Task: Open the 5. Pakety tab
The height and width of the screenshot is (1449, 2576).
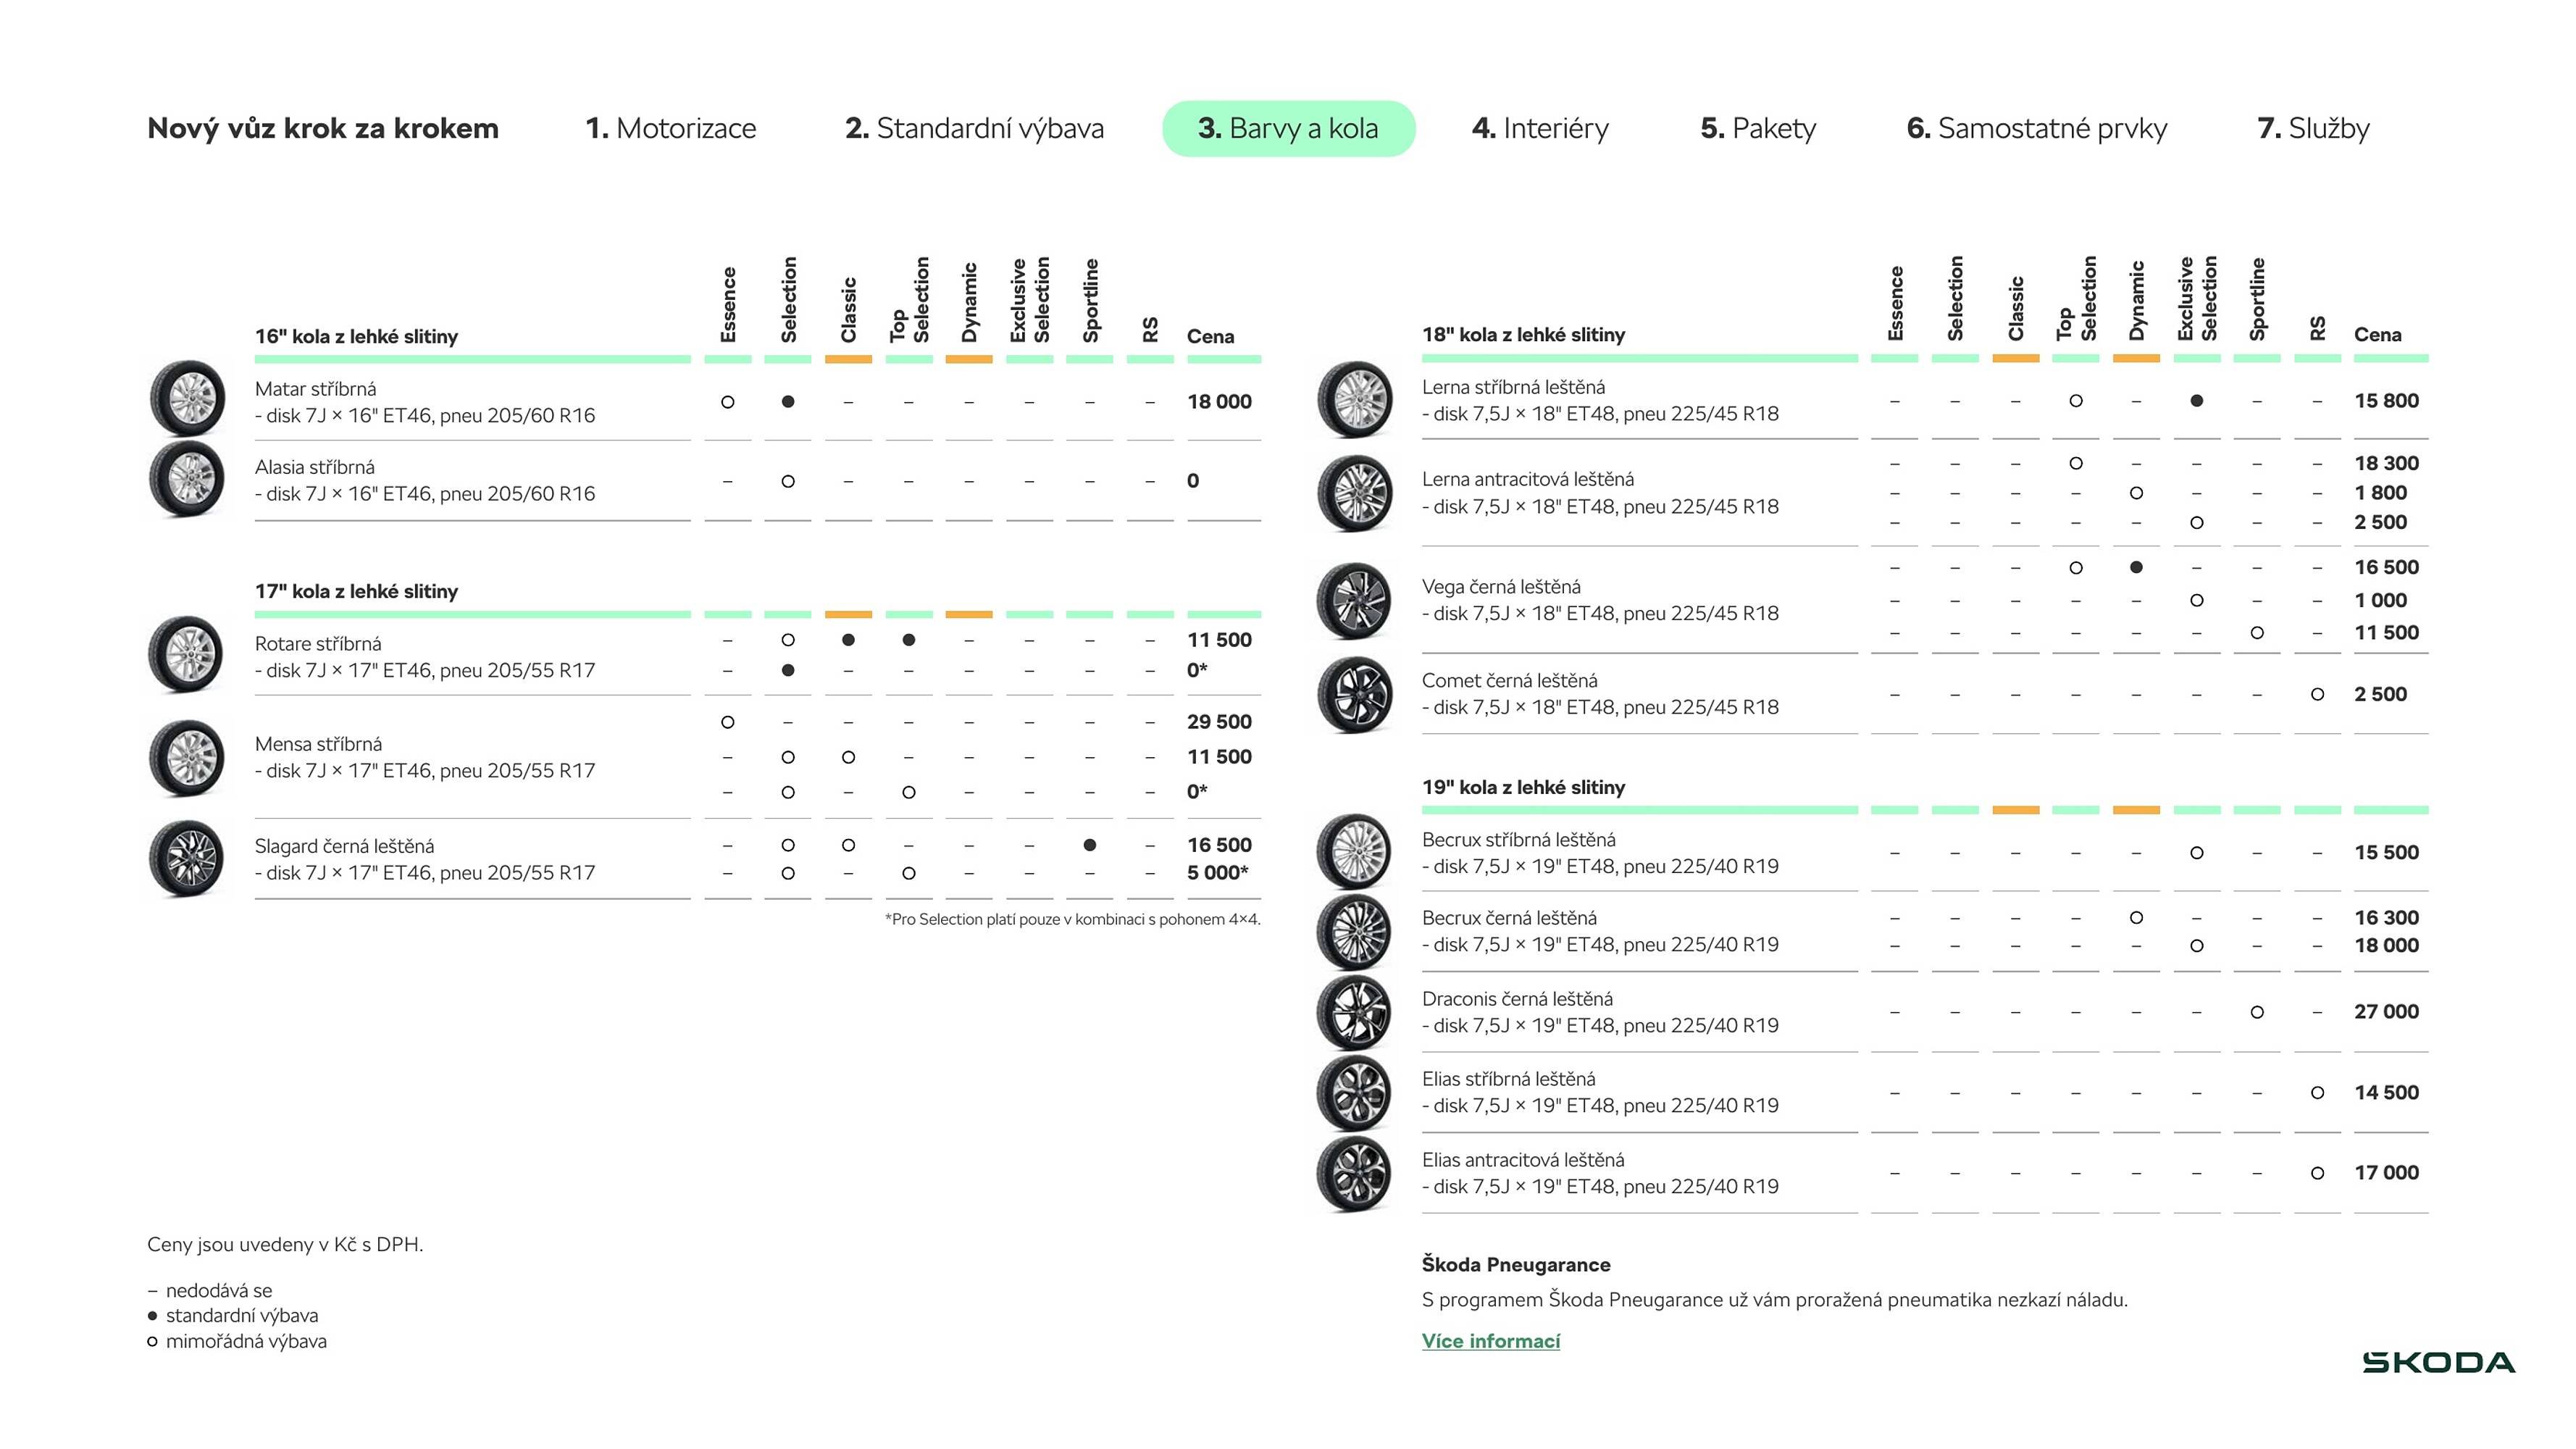Action: [1758, 128]
